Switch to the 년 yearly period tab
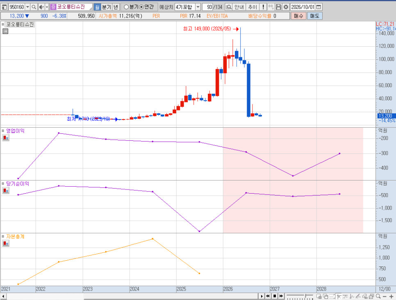This screenshot has width=396, height=300. click(x=116, y=7)
